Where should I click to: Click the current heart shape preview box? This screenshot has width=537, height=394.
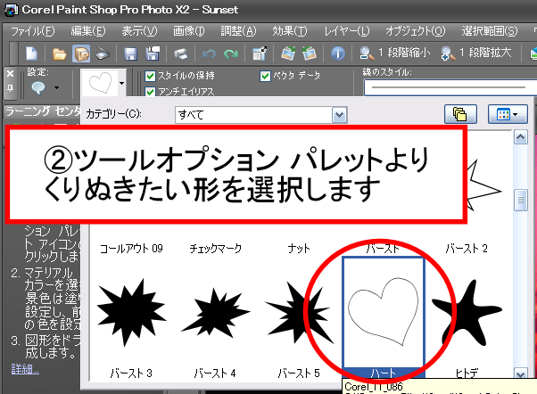[99, 83]
